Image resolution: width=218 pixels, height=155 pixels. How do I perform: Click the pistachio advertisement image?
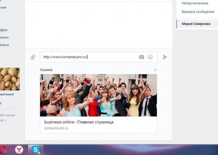click(10, 79)
